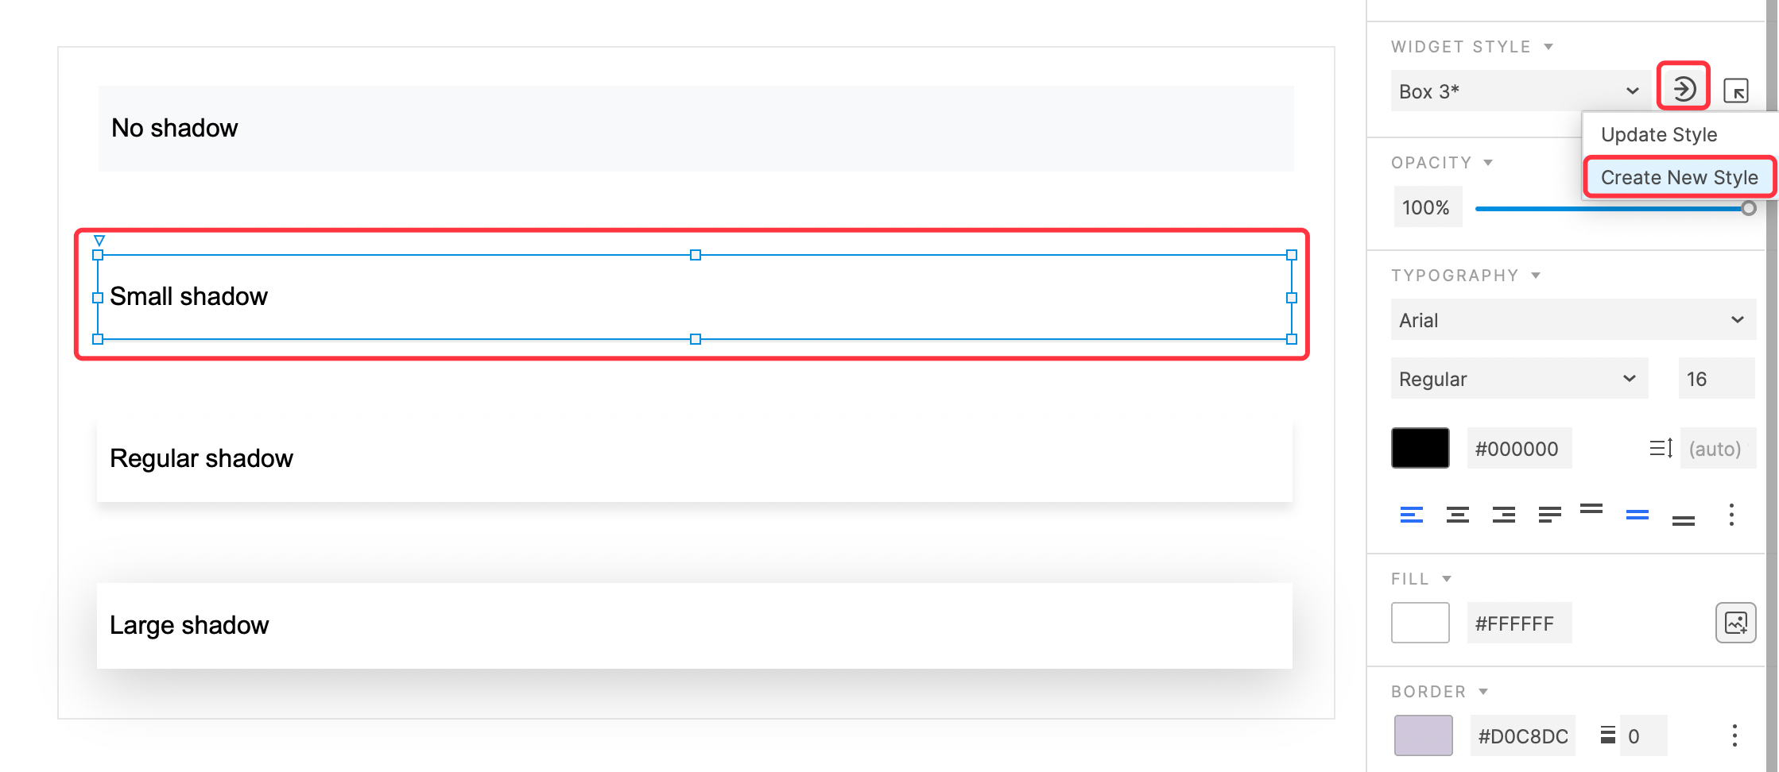This screenshot has height=772, width=1779.
Task: Open more border options menu
Action: click(1734, 735)
